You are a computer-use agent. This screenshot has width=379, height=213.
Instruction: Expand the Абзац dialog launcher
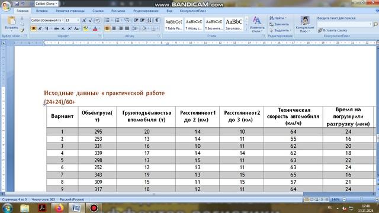click(x=159, y=35)
